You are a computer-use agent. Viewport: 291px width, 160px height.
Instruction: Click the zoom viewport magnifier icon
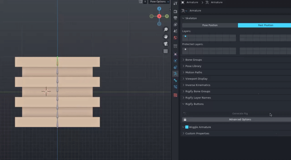[x=166, y=30]
